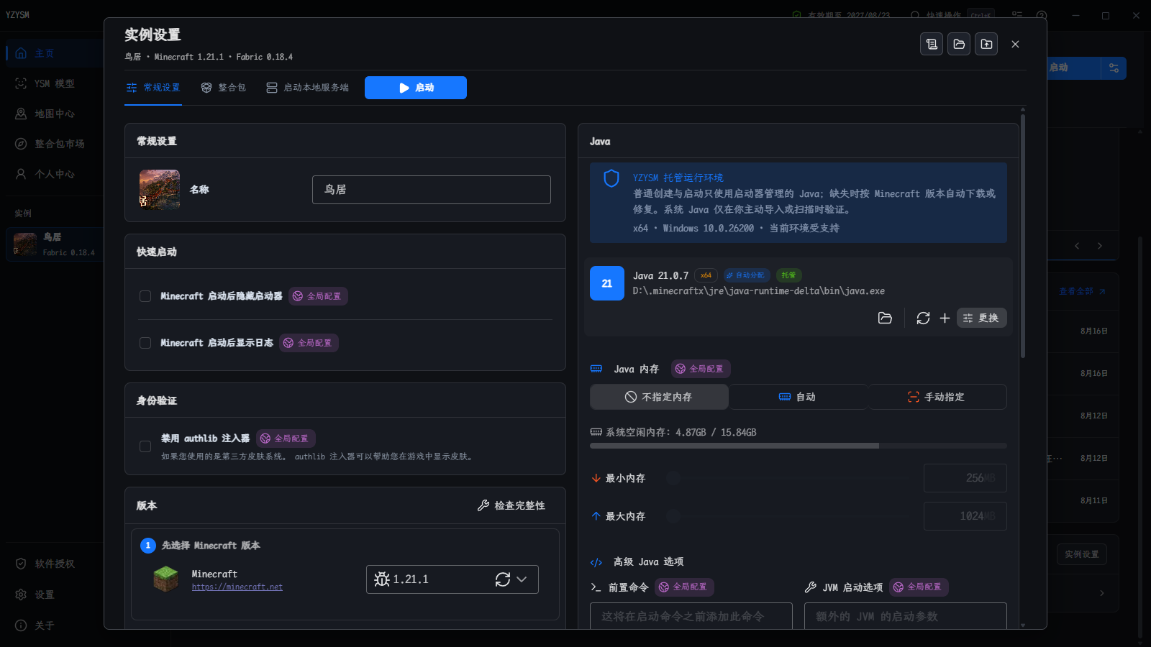Toggle 全局配置 badge beside Java 内存
1151x647 pixels.
pyautogui.click(x=701, y=369)
